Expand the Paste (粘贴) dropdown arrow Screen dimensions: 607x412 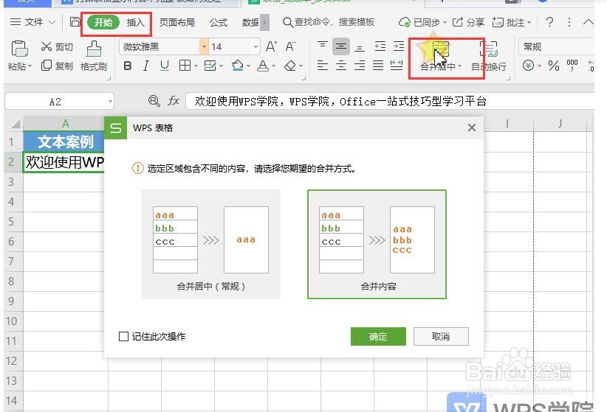30,66
